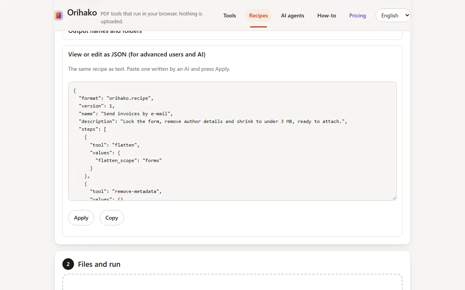Viewport: 465px width, 290px height.
Task: Open the English language dropdown
Action: [393, 15]
